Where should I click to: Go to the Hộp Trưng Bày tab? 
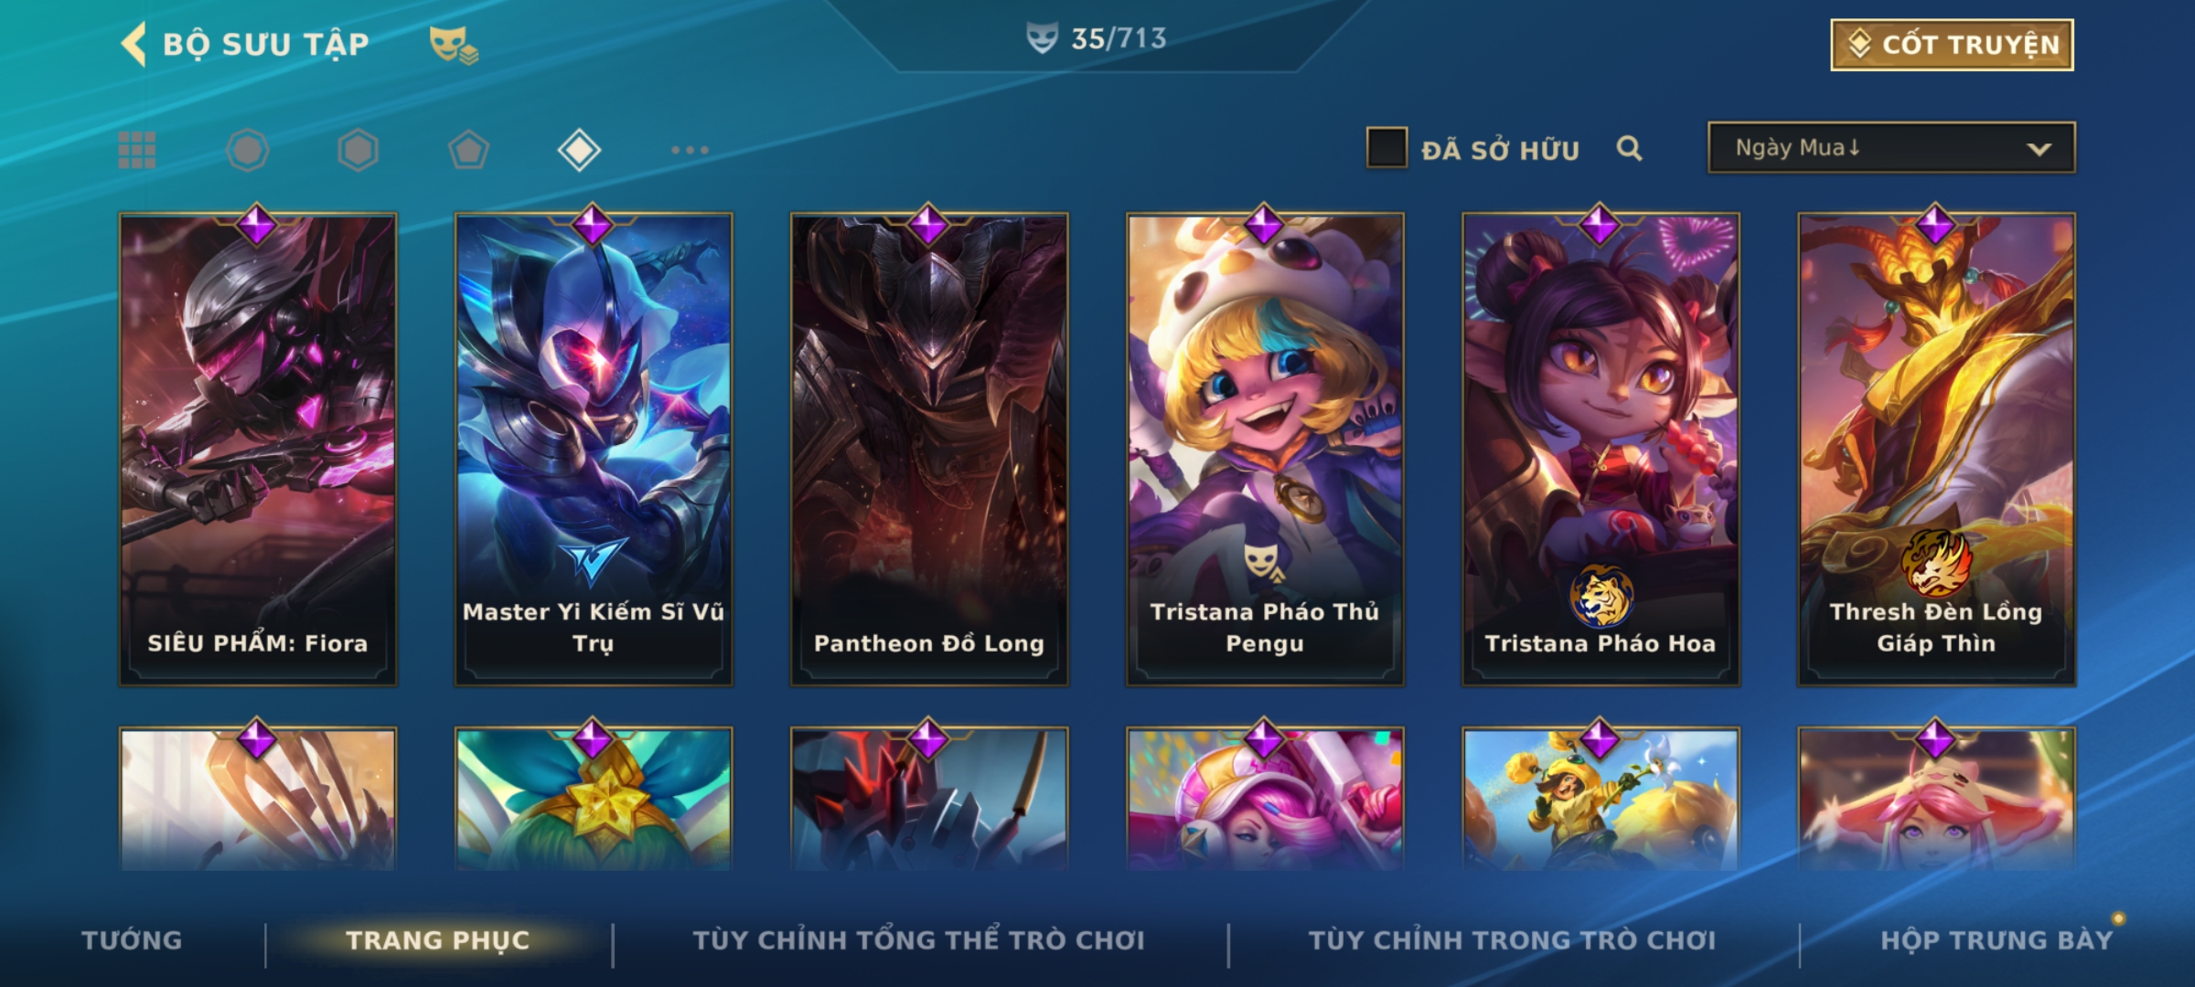pyautogui.click(x=1997, y=940)
